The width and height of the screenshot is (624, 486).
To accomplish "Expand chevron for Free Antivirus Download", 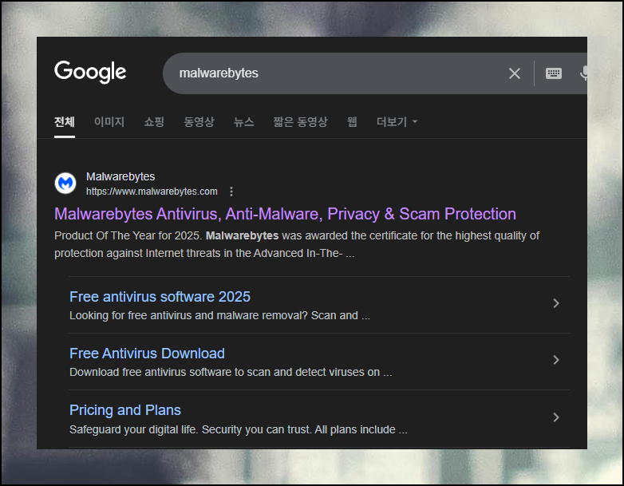I will (556, 360).
